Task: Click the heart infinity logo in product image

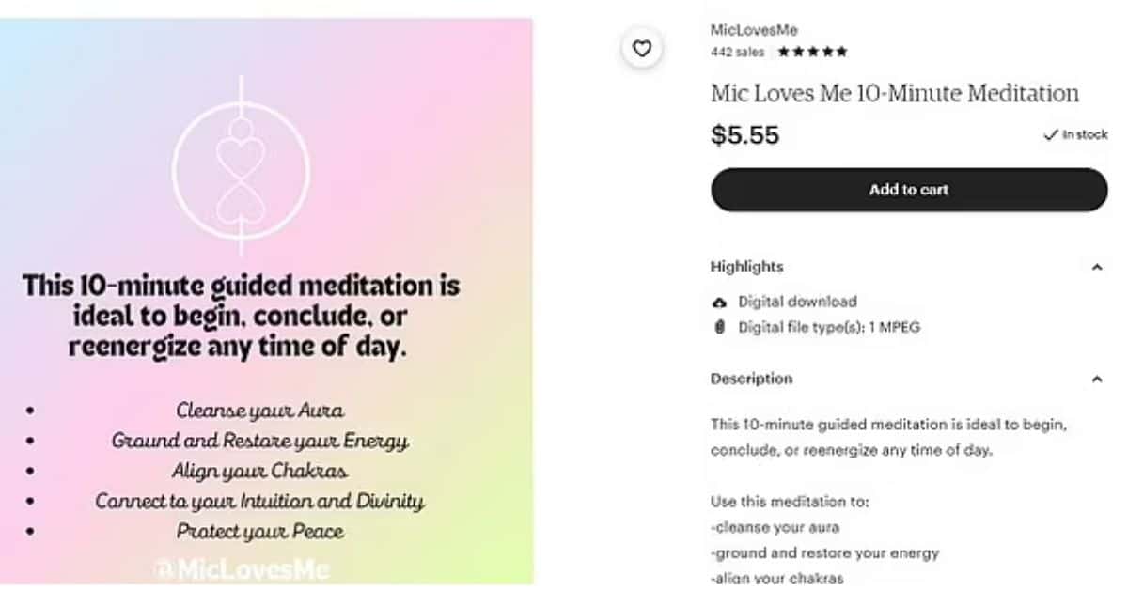Action: (241, 169)
